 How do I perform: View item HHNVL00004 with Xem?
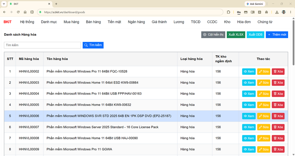click(x=249, y=94)
